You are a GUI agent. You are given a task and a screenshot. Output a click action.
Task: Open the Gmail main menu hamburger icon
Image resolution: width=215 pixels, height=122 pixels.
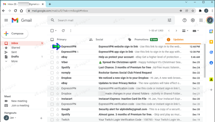pyautogui.click(x=6, y=20)
